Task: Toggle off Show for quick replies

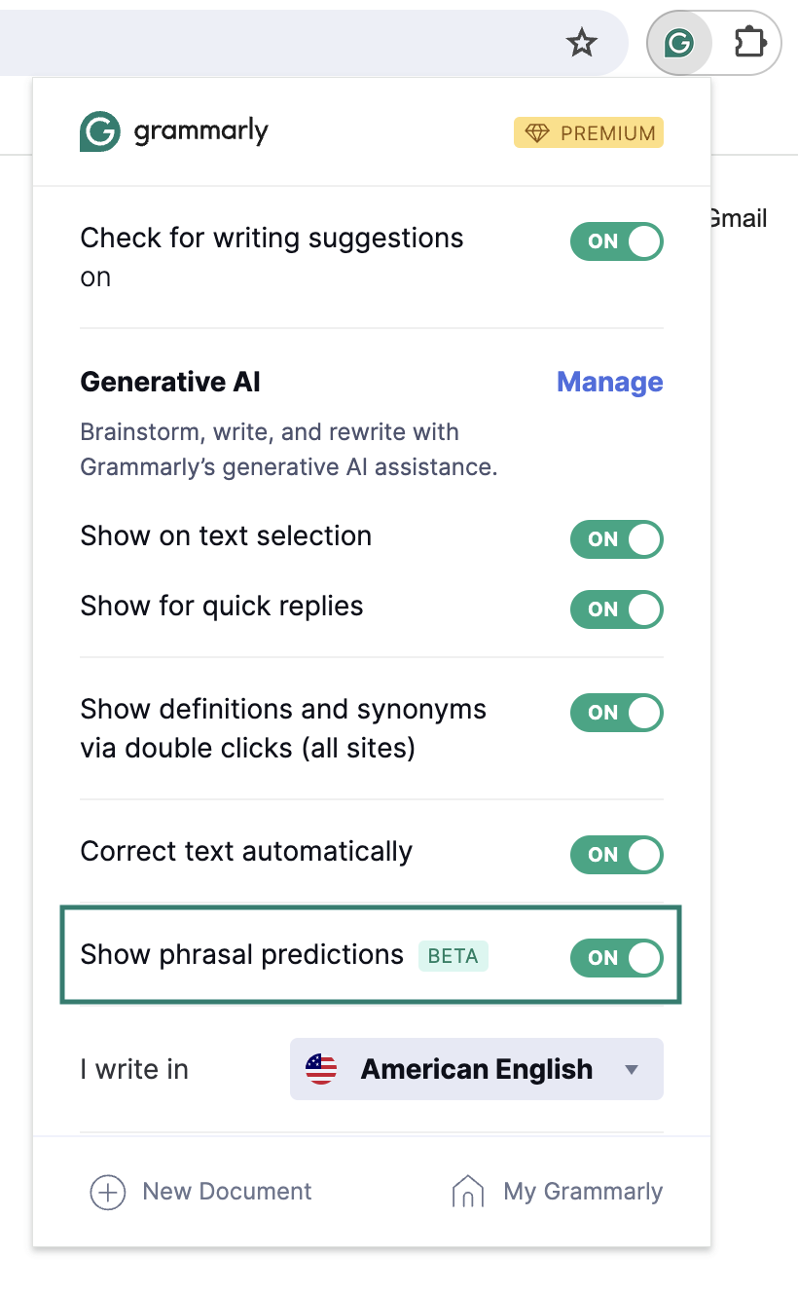Action: pyautogui.click(x=616, y=609)
